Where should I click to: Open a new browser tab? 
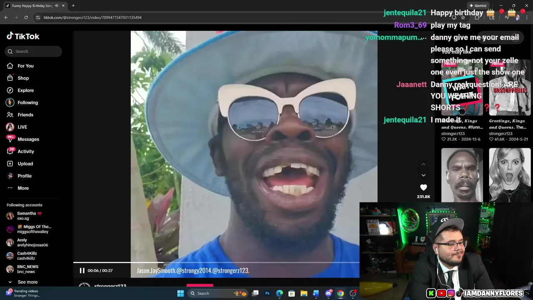pyautogui.click(x=73, y=6)
